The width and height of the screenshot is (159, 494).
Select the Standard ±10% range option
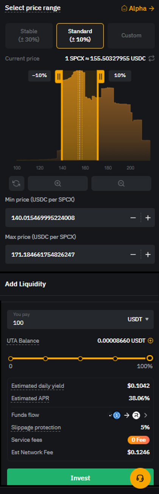(80, 35)
